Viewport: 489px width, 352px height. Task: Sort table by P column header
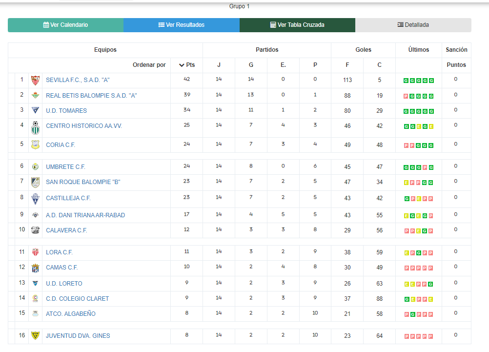click(315, 65)
